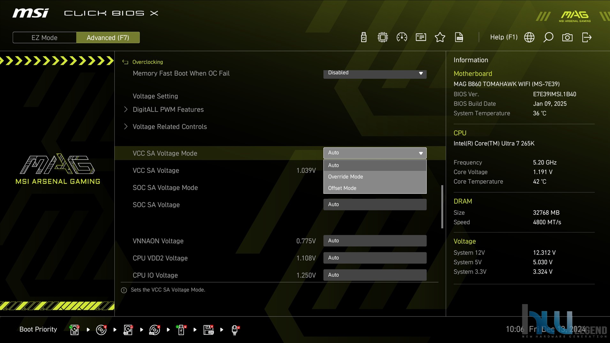The height and width of the screenshot is (343, 610).
Task: Open the CPU chip icon in toolbar
Action: coord(382,37)
